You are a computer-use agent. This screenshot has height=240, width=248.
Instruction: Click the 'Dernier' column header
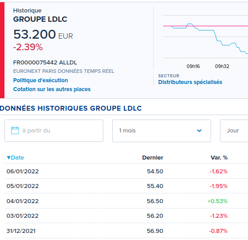(x=152, y=158)
